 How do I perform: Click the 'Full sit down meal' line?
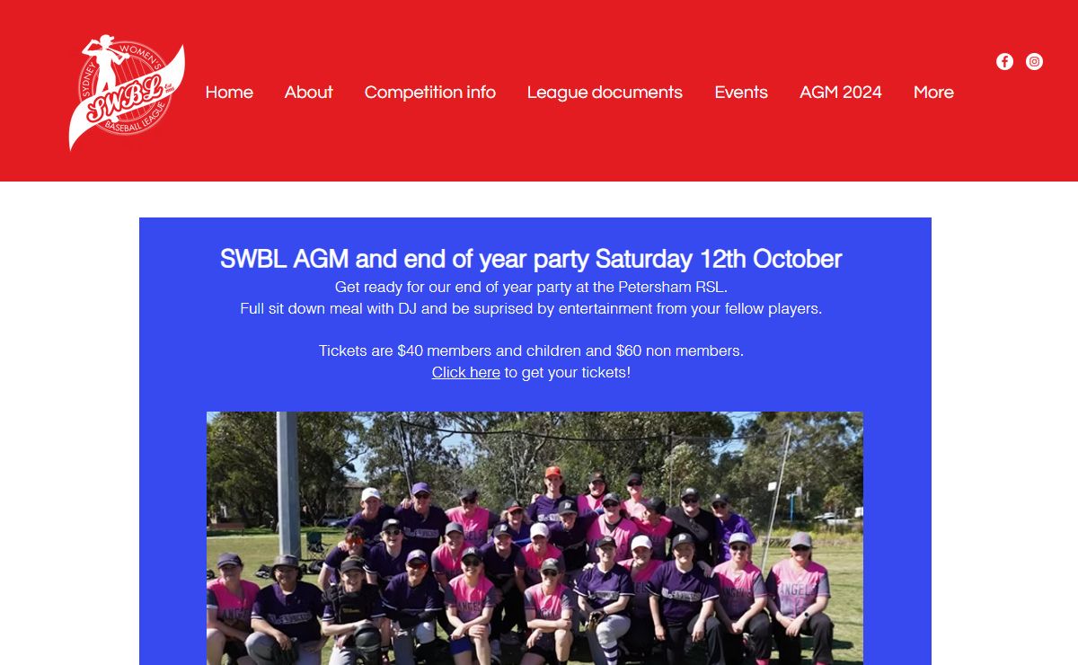click(531, 309)
